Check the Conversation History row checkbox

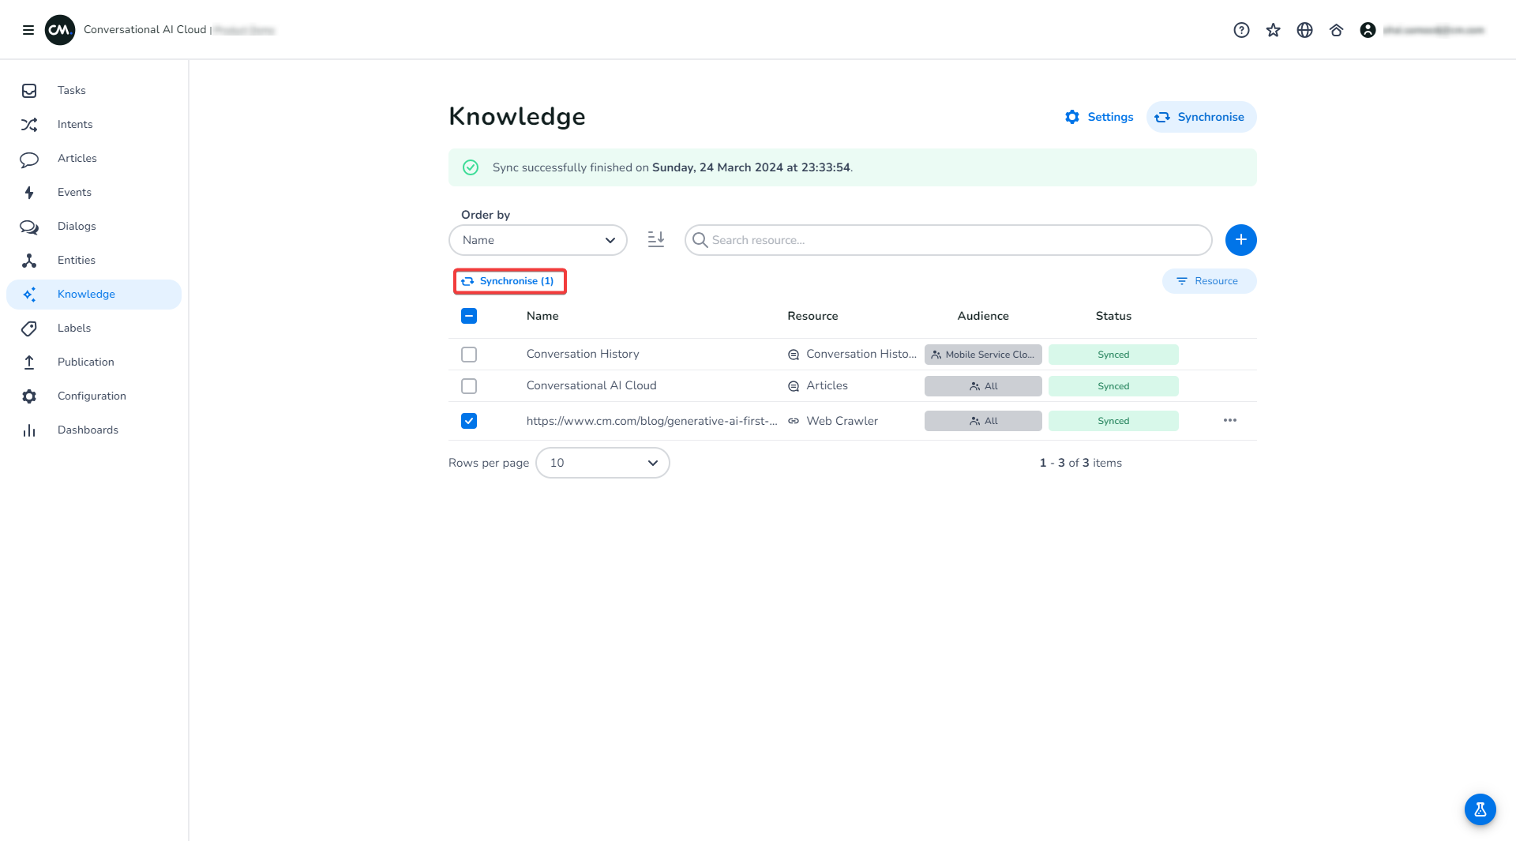[469, 355]
